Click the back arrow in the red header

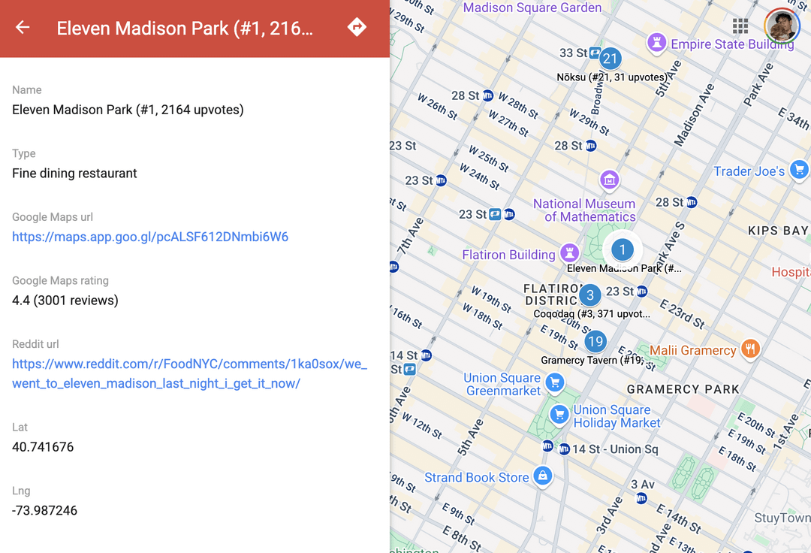click(x=23, y=27)
